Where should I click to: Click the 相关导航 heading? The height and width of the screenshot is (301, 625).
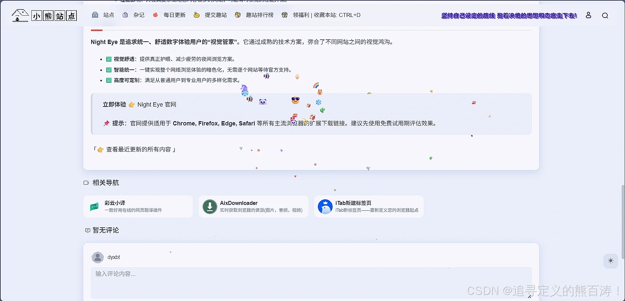click(x=106, y=183)
